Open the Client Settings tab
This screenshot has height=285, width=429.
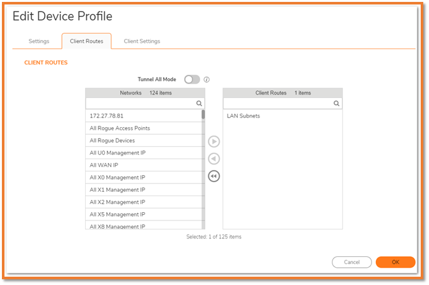[142, 42]
